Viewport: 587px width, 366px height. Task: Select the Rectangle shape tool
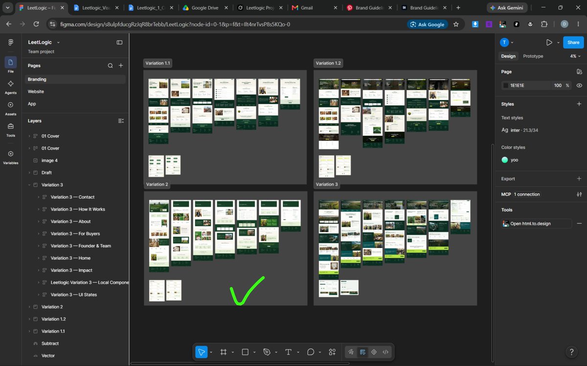[246, 352]
